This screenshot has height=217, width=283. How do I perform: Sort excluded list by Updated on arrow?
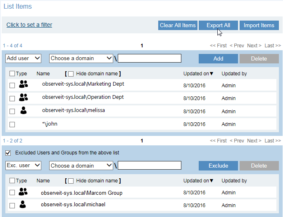212,181
